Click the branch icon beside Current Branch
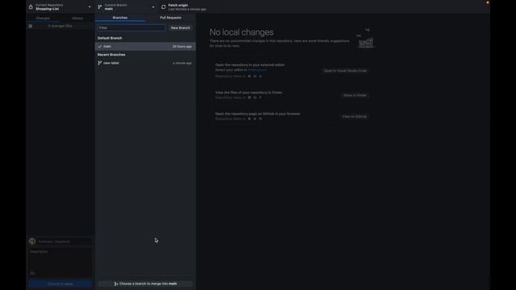The image size is (516, 290). pyautogui.click(x=100, y=6)
